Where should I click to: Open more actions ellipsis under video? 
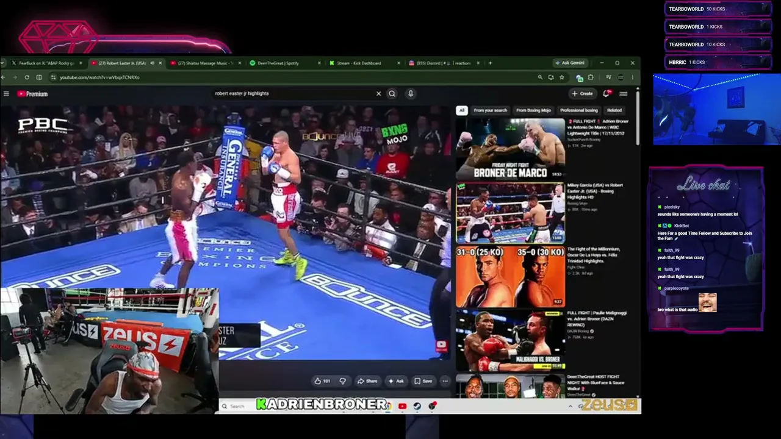click(x=445, y=381)
